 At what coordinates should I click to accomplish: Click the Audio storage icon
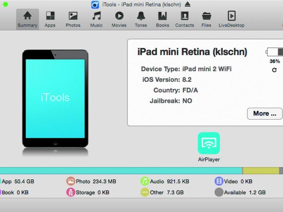pos(145,181)
